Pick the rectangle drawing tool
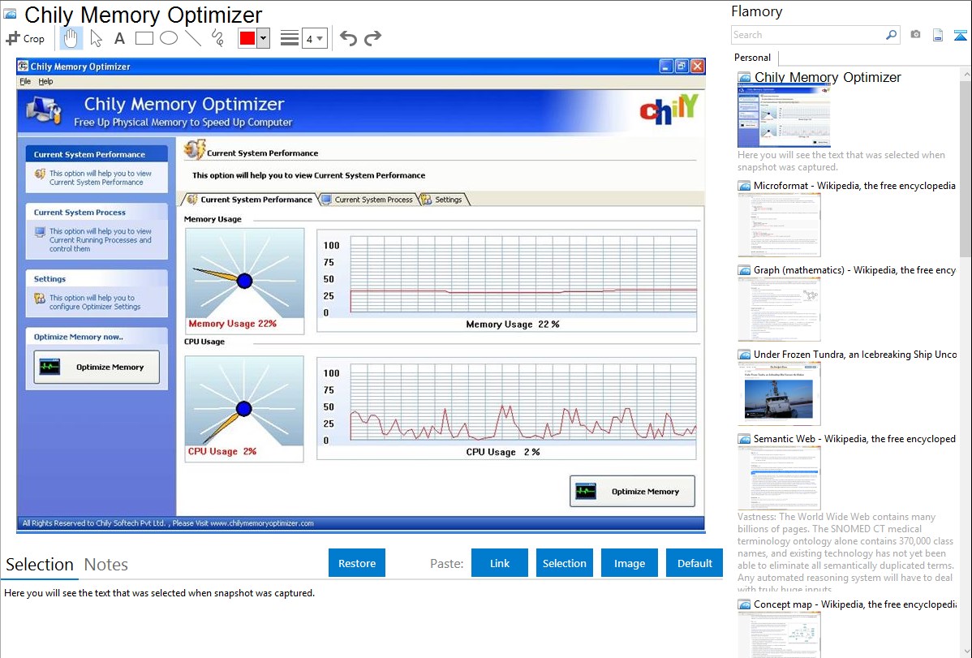The width and height of the screenshot is (972, 658). point(144,38)
